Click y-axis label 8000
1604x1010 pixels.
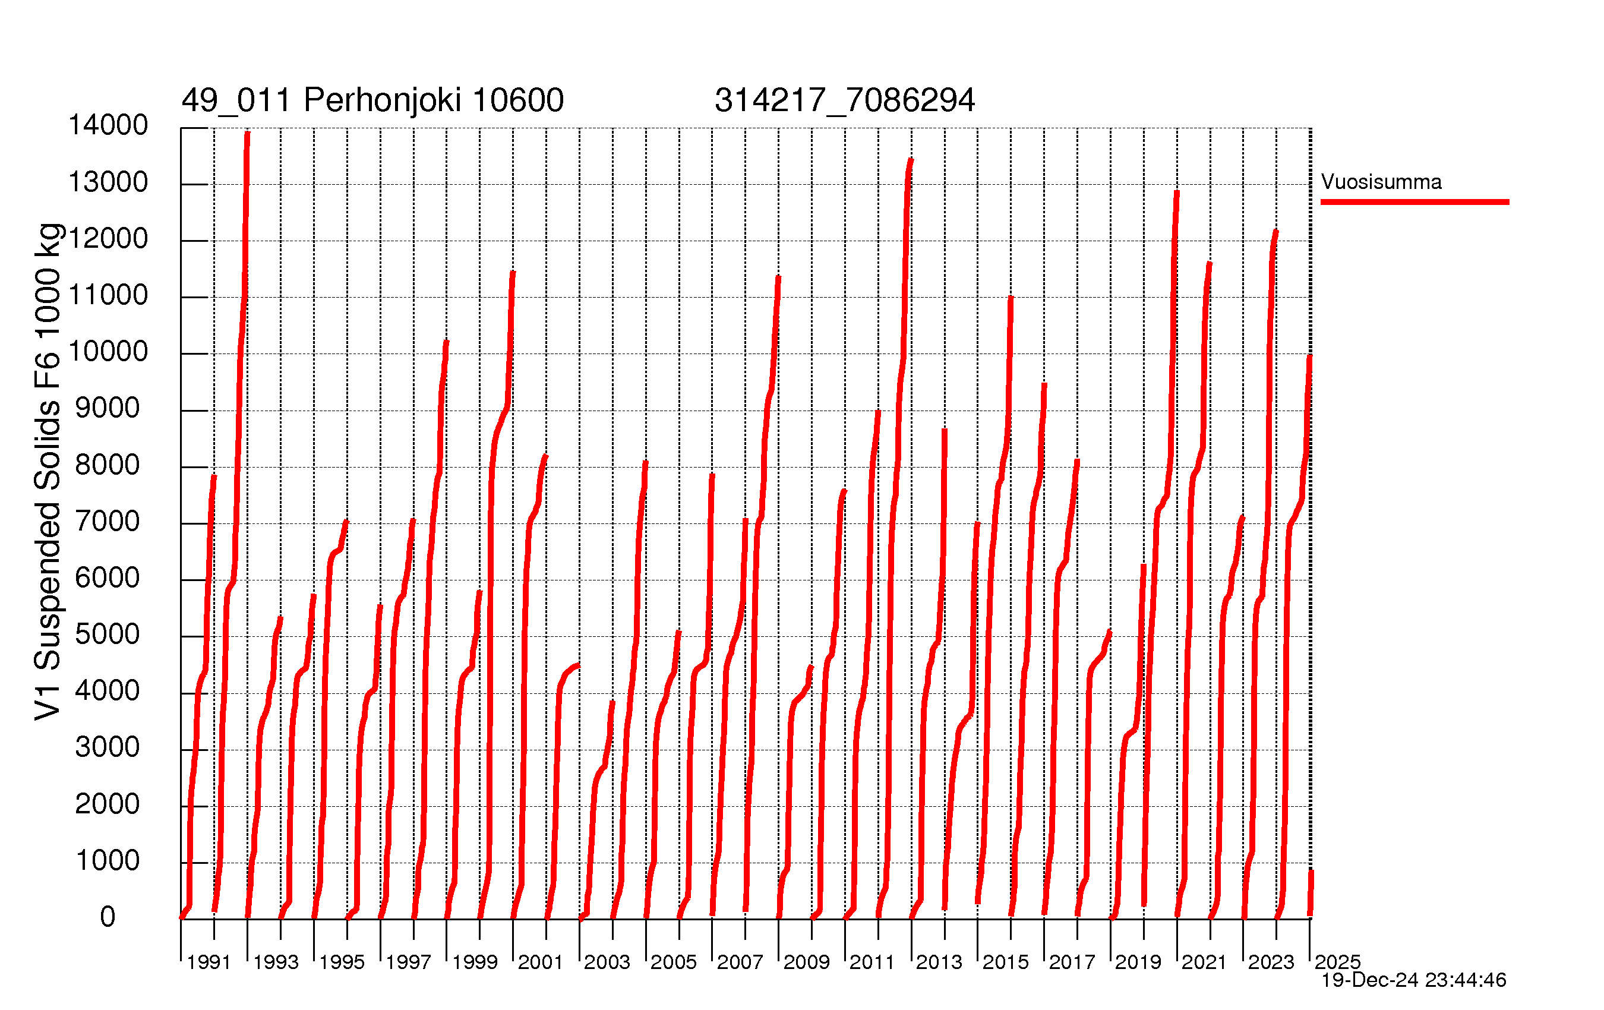(x=108, y=465)
